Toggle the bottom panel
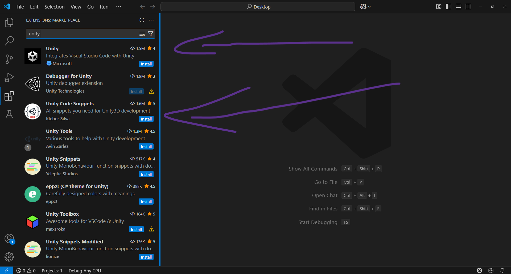Image resolution: width=511 pixels, height=274 pixels. click(458, 7)
